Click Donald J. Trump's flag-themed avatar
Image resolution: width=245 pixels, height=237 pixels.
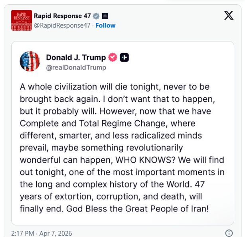click(30, 61)
